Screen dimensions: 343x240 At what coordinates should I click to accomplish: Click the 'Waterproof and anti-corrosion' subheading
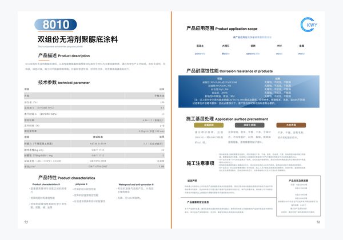tap(136, 185)
